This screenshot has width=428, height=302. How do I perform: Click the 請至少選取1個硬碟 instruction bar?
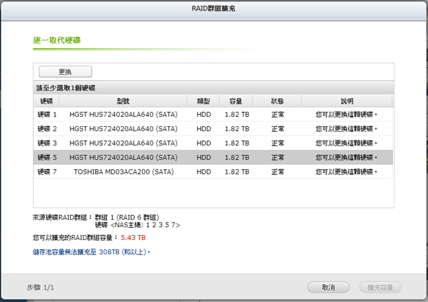[214, 88]
